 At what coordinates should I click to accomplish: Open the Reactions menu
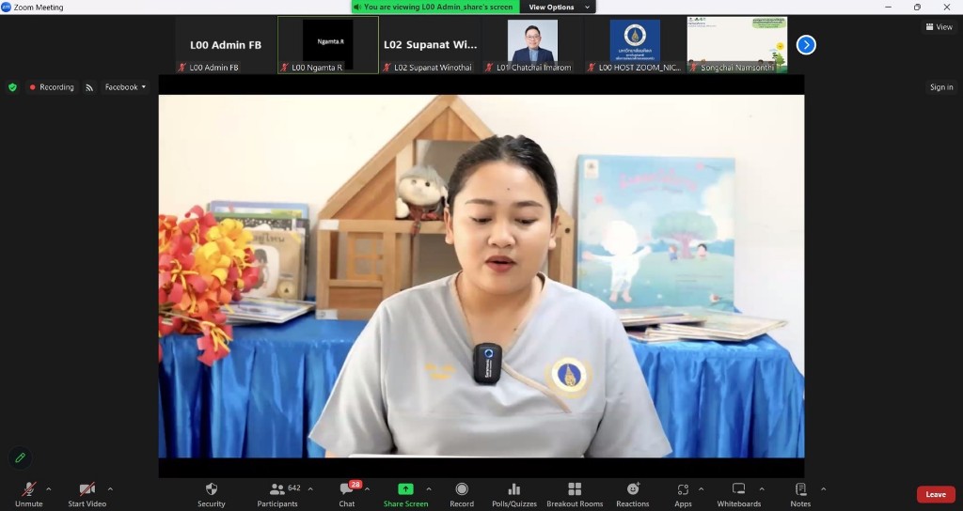tap(633, 494)
